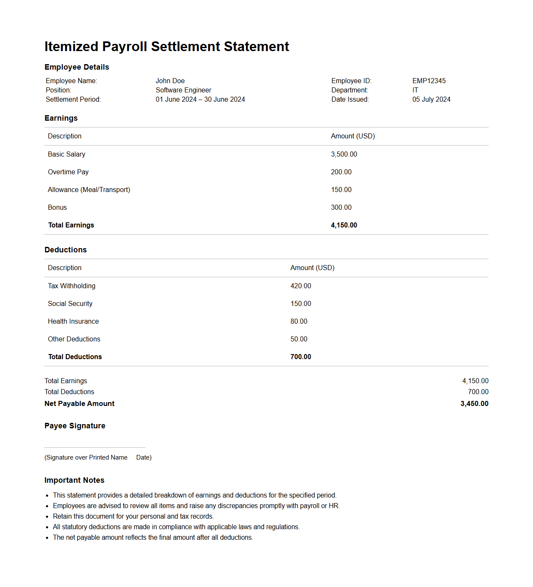Click the Important Notes heading
Image resolution: width=533 pixels, height=587 pixels.
coord(74,480)
